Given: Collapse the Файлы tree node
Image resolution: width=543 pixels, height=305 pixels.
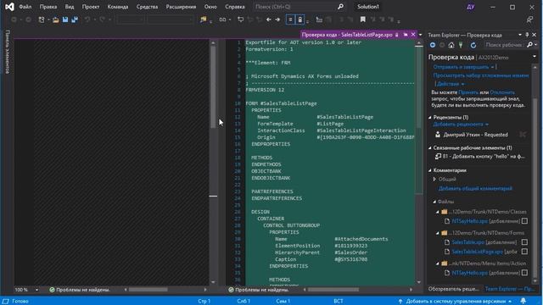Looking at the screenshot, I should tap(434, 202).
